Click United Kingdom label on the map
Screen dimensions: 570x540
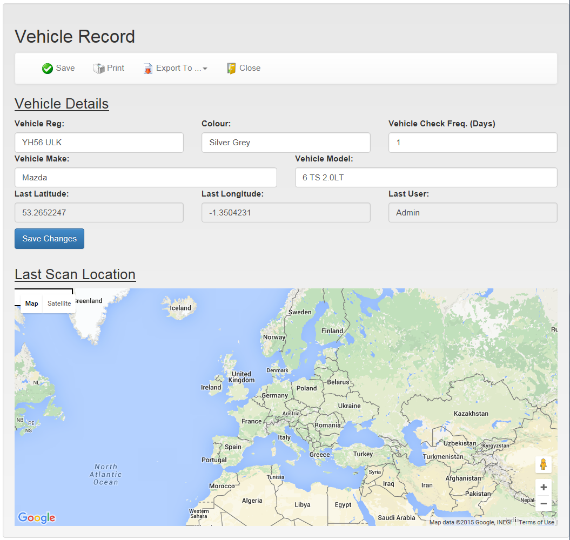(x=242, y=377)
